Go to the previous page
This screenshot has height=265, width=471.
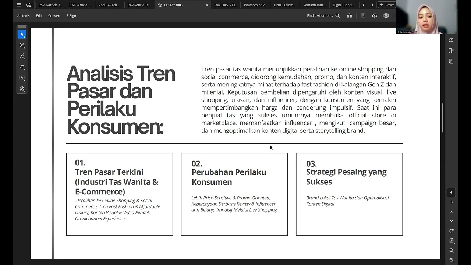pos(451,212)
